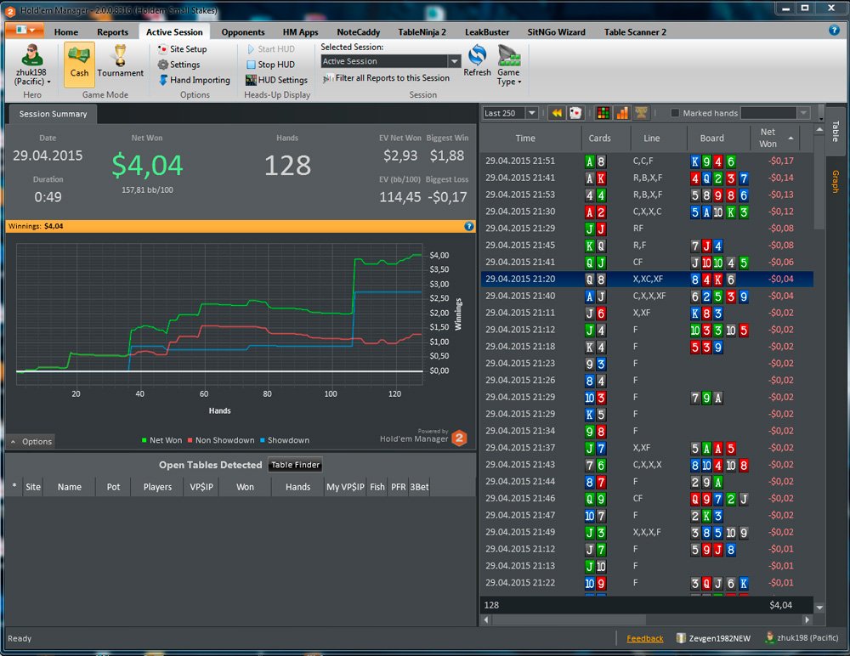Select Tournament game mode

121,64
